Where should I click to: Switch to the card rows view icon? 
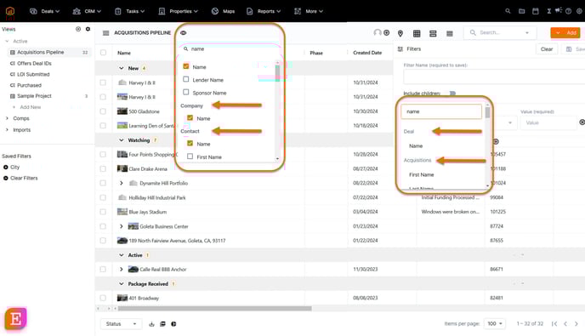click(433, 34)
